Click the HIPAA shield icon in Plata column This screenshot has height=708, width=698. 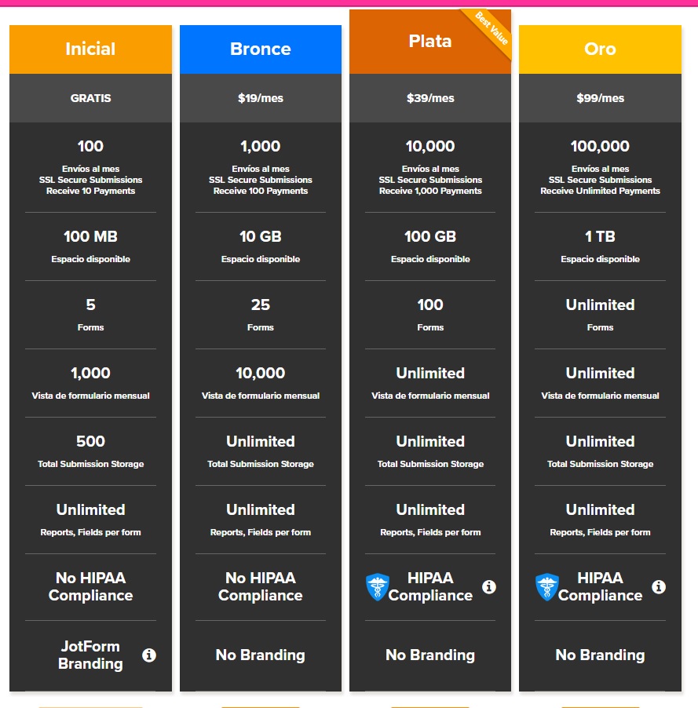[378, 587]
